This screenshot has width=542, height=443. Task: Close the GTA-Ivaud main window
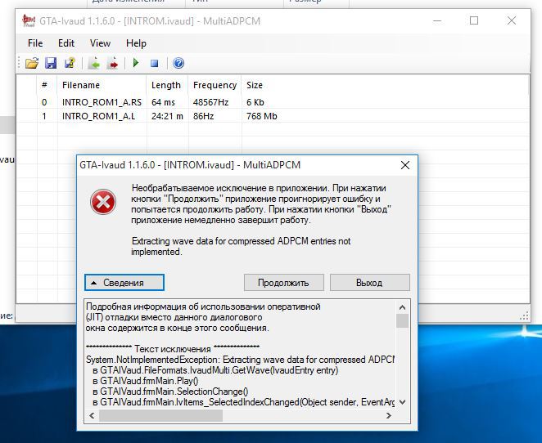tap(512, 20)
